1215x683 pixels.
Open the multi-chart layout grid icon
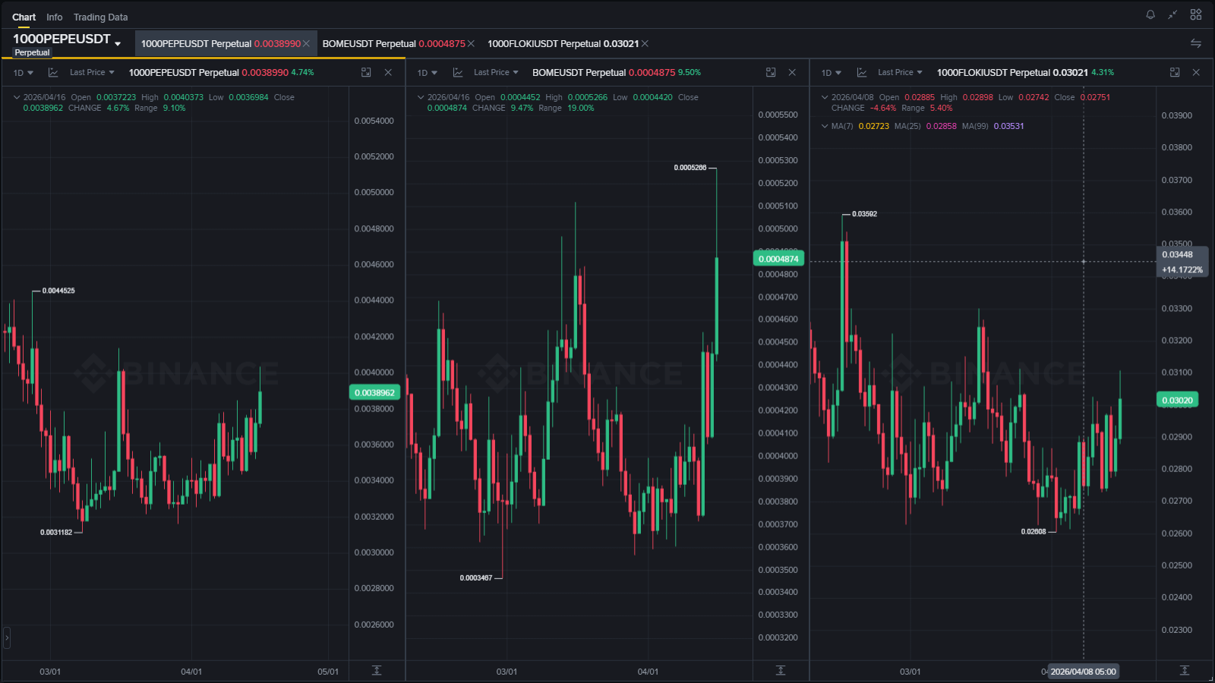[1196, 14]
